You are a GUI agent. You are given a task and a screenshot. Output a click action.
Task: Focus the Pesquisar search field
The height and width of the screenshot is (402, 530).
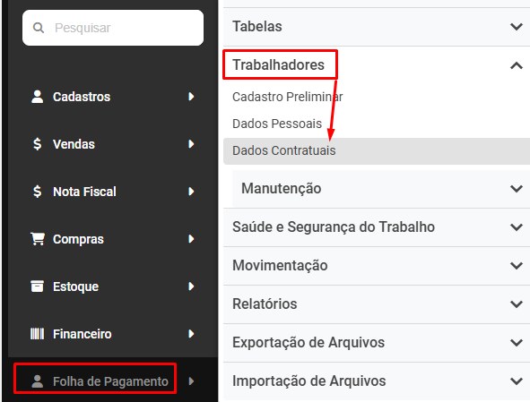(113, 28)
